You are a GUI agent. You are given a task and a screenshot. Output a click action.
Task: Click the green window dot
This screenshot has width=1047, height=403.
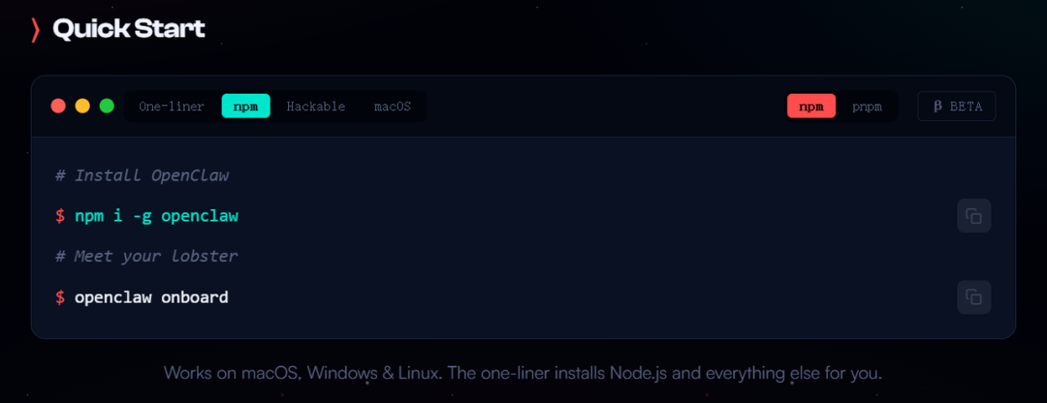107,107
